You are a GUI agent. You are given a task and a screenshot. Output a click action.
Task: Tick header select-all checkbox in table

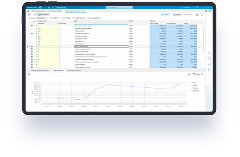click(29, 23)
